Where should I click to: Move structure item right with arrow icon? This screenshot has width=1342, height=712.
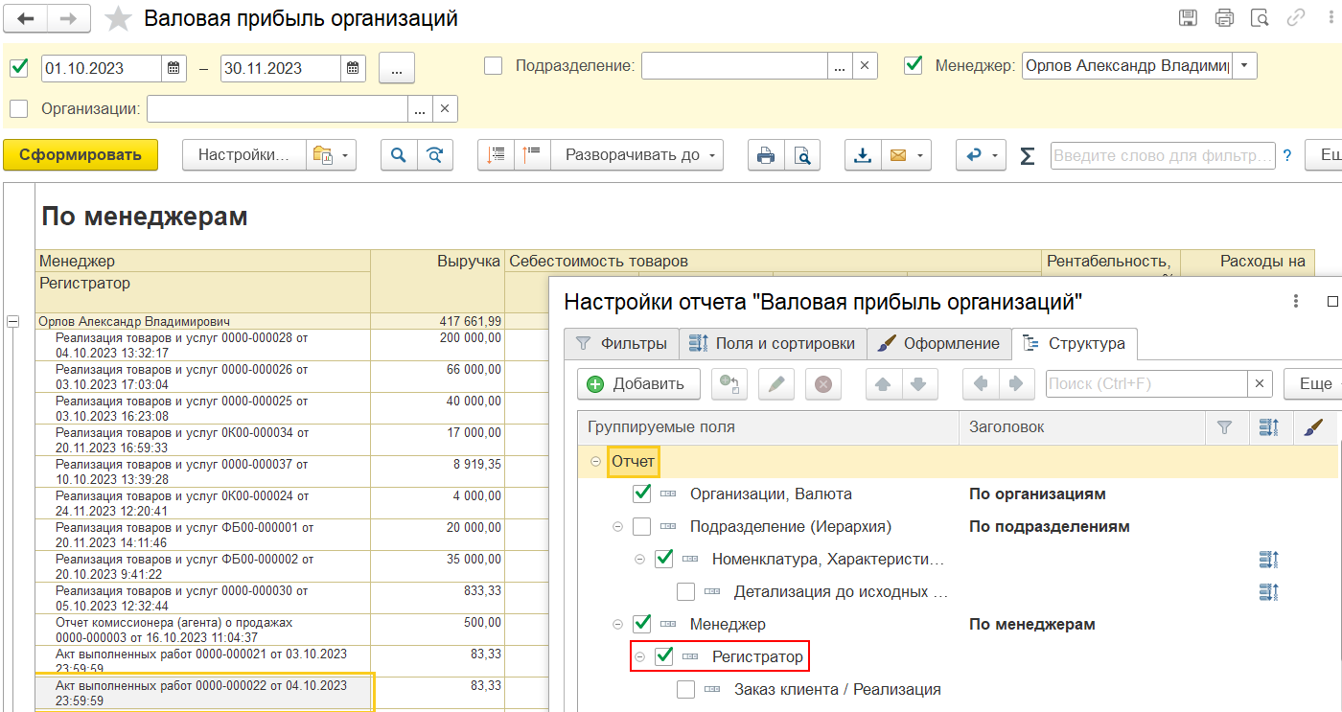(x=1015, y=384)
